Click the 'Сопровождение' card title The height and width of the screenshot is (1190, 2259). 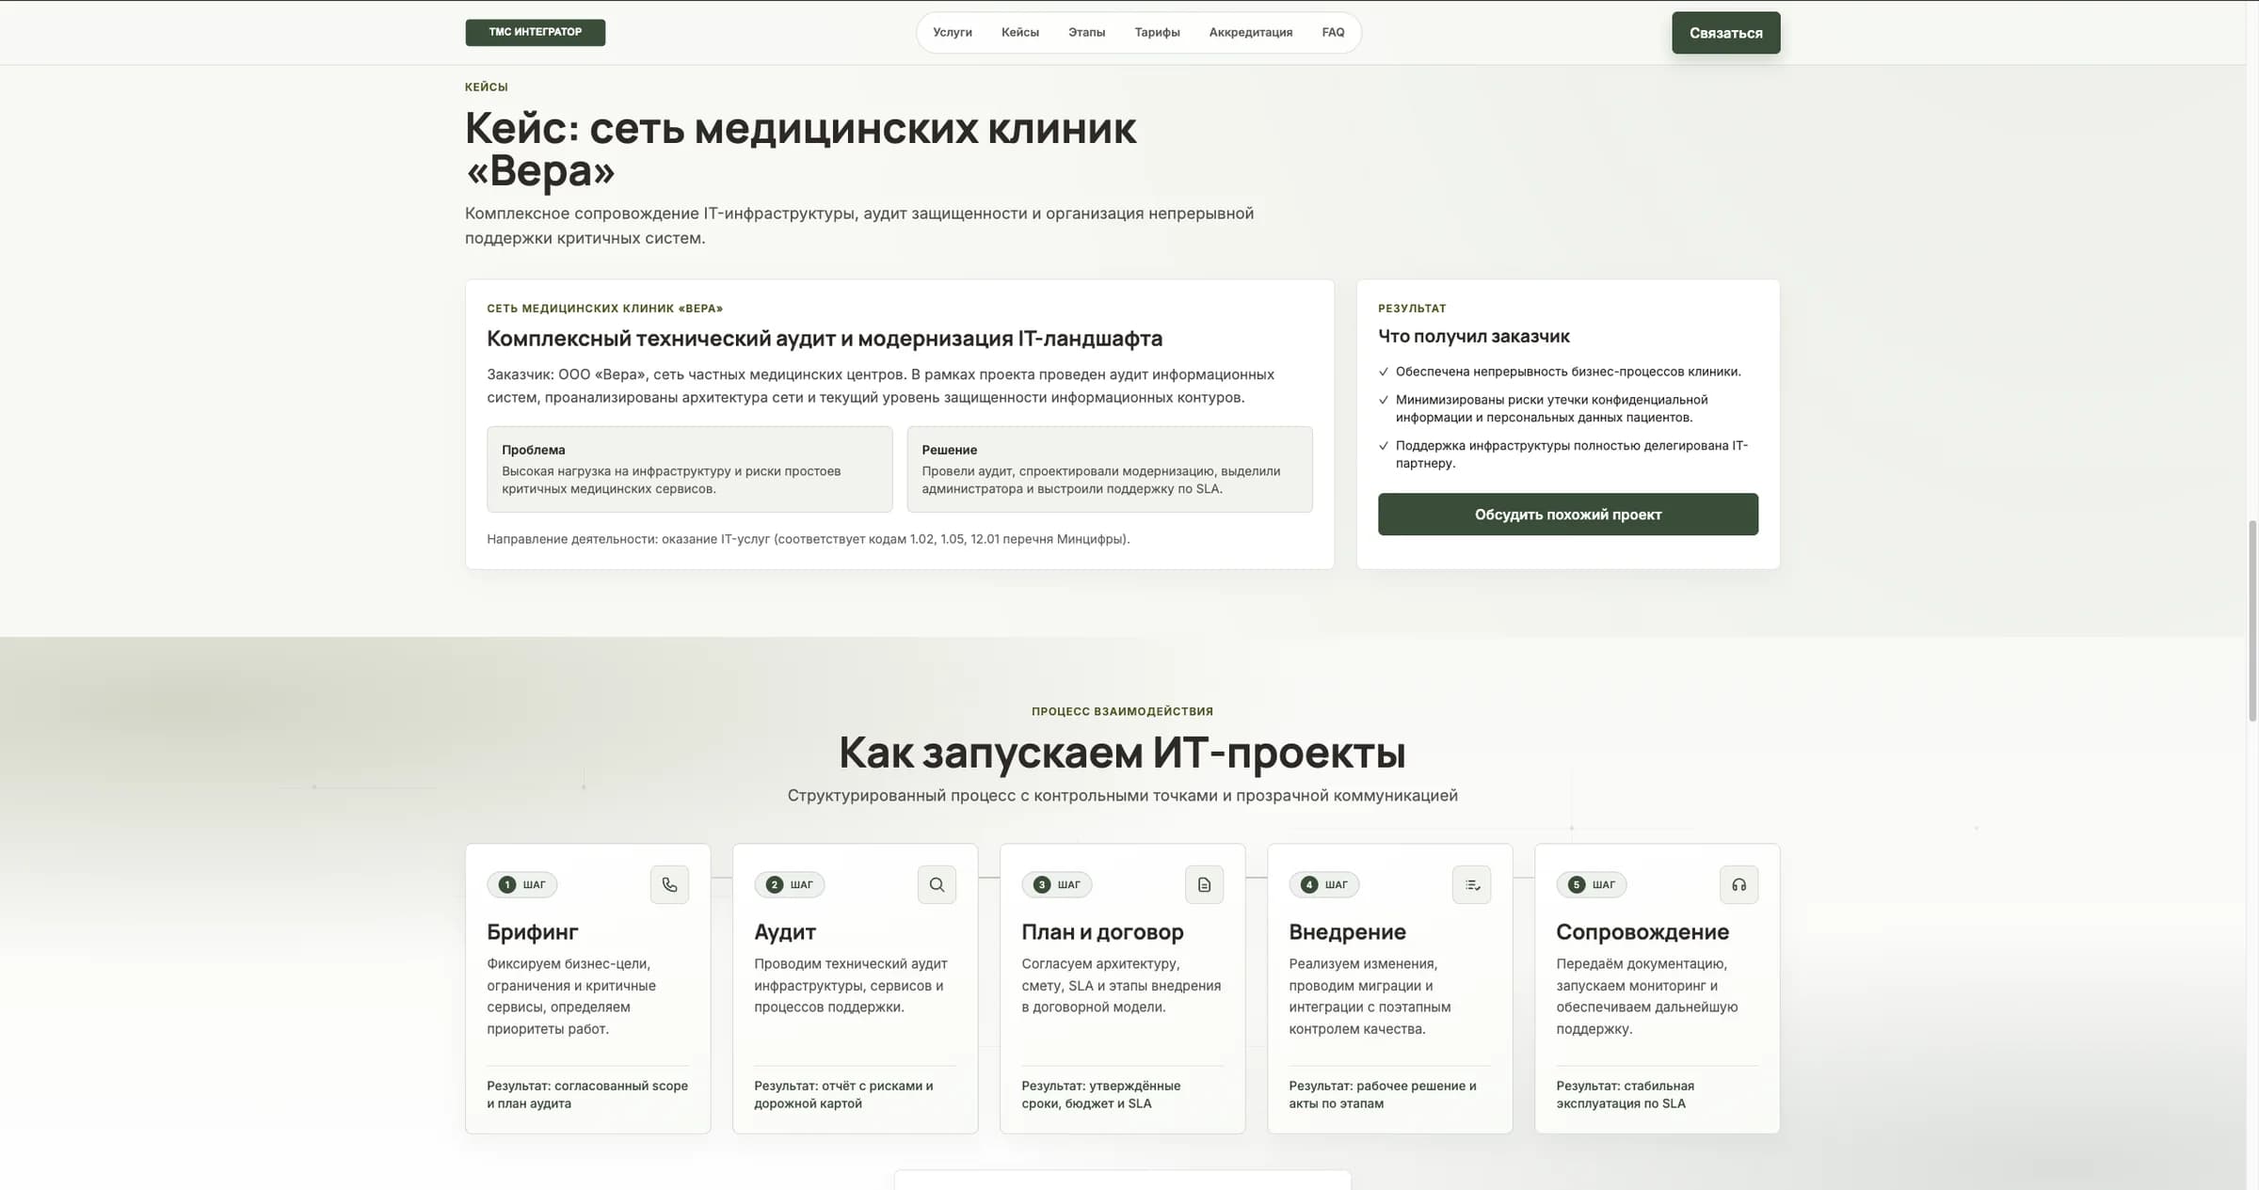pyautogui.click(x=1642, y=932)
